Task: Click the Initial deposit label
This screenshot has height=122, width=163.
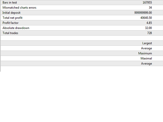Action: [x=11, y=13]
